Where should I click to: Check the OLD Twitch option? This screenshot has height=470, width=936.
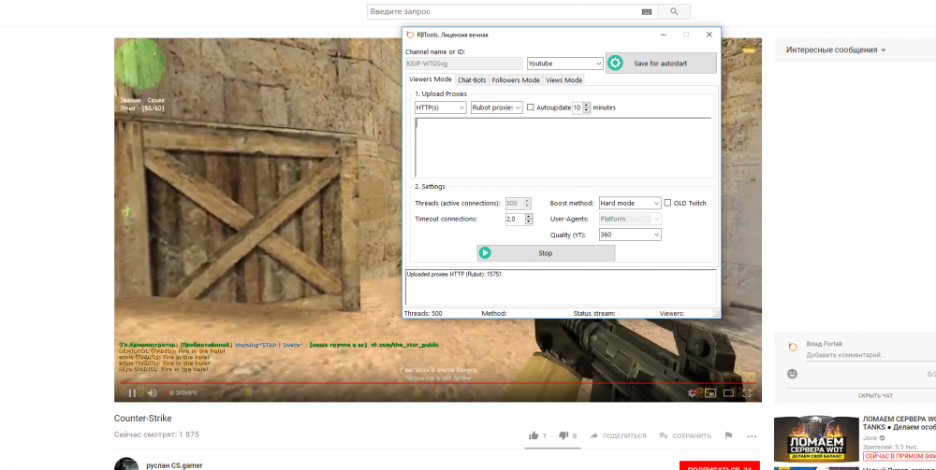click(x=667, y=203)
